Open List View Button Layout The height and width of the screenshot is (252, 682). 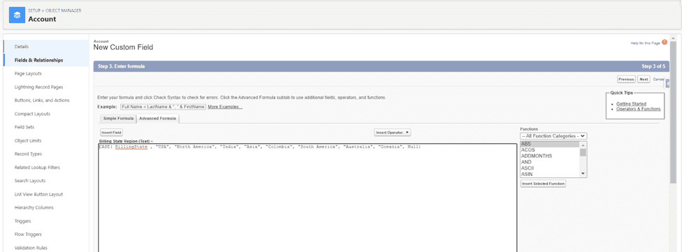click(x=38, y=194)
